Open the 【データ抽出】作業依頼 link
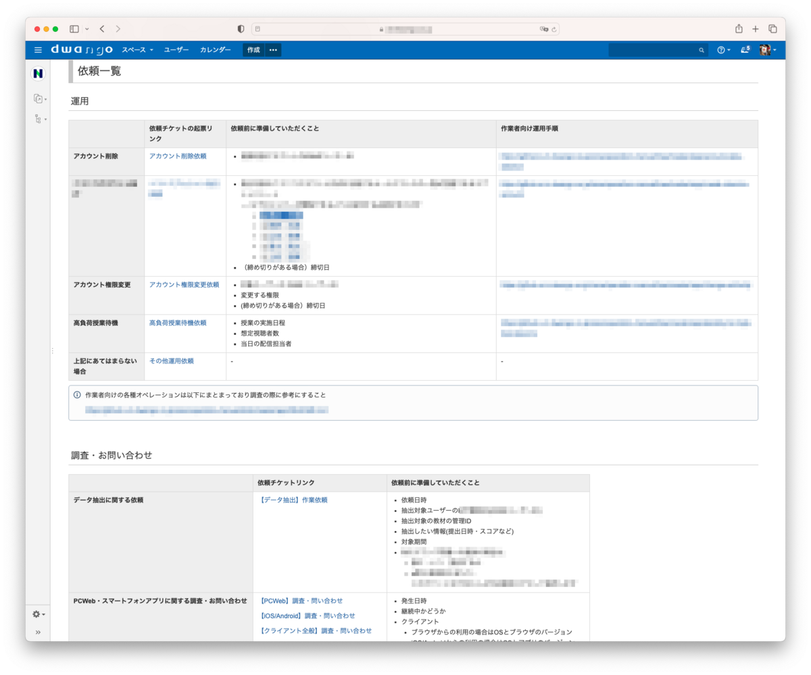811x675 pixels. [x=293, y=500]
